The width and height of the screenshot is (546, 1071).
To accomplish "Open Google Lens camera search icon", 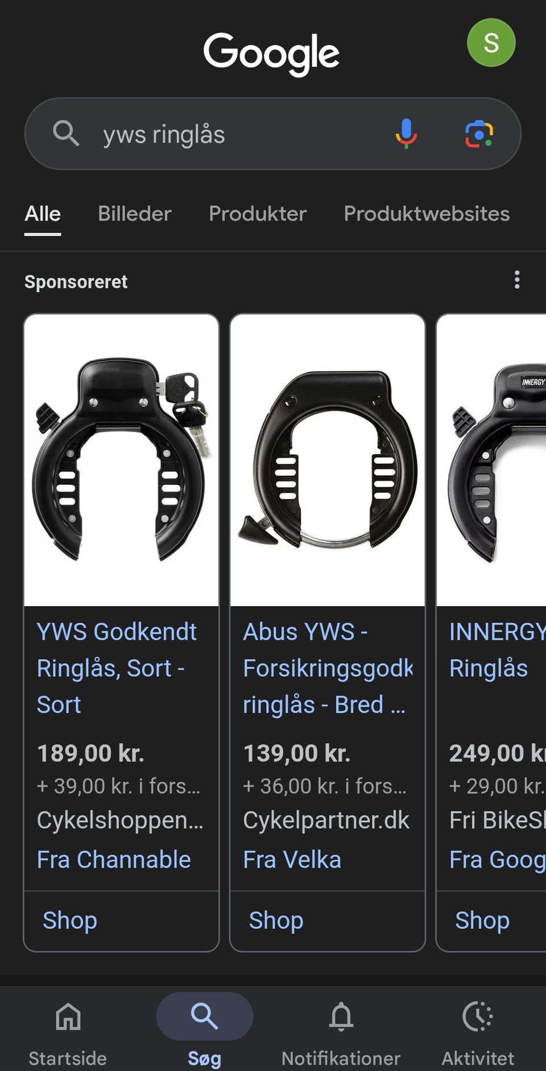I will 479,134.
